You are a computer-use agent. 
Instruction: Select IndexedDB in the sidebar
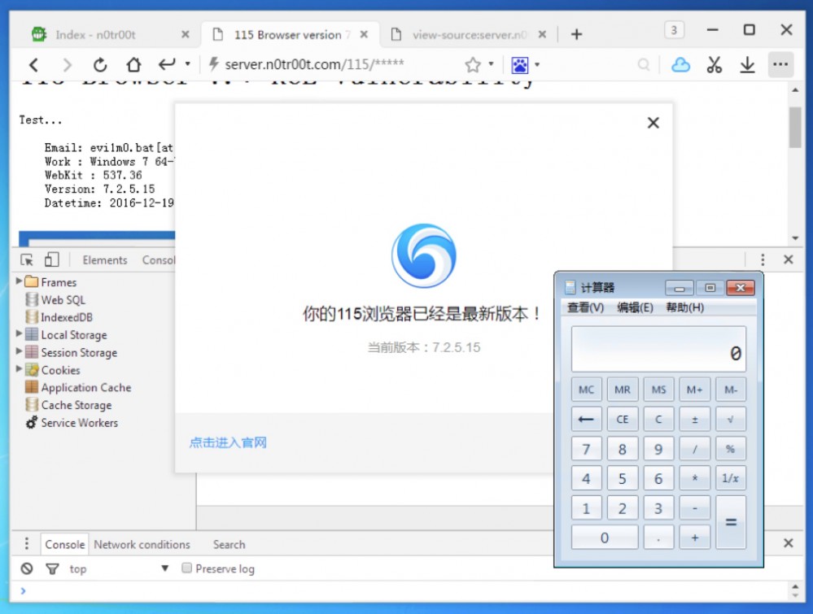coord(67,317)
